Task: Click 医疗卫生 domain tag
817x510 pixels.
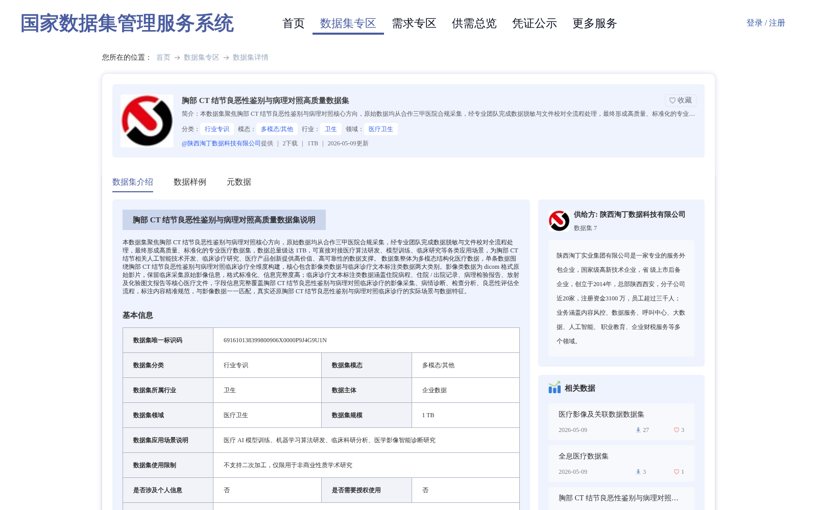Action: pos(381,129)
